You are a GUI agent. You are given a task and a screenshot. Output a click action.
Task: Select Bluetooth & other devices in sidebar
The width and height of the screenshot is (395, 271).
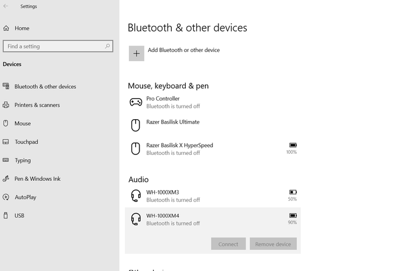(45, 86)
